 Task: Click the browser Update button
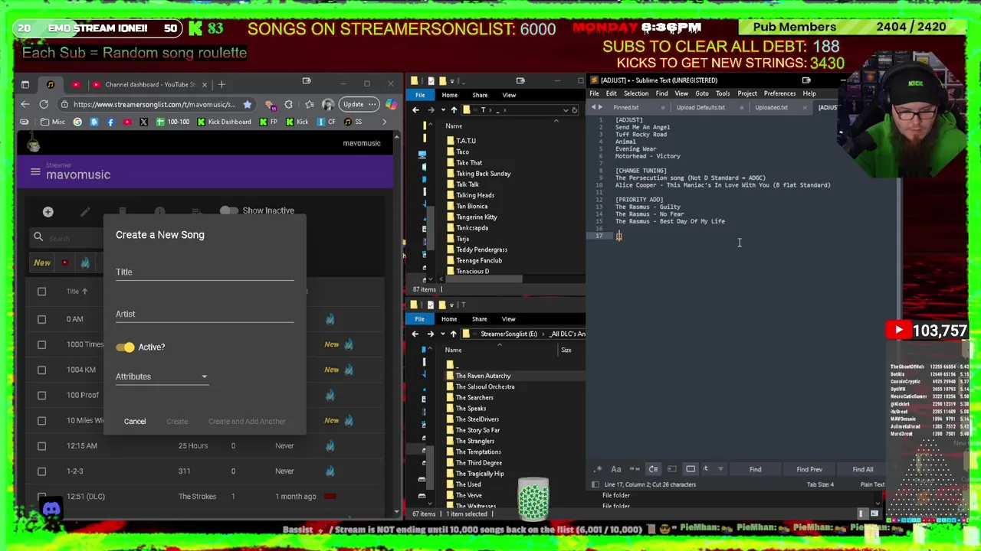point(358,104)
